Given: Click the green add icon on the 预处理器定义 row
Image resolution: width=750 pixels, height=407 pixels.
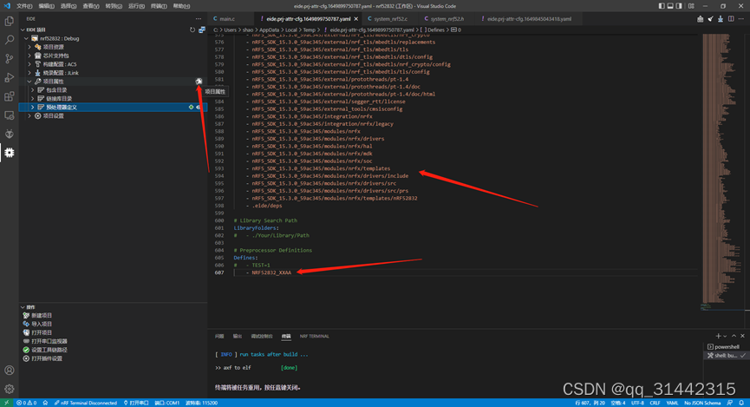Looking at the screenshot, I should tap(192, 108).
